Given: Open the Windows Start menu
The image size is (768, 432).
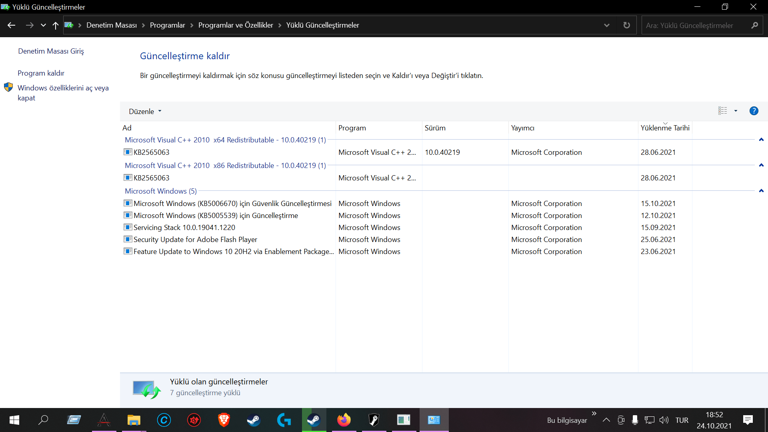Looking at the screenshot, I should click(x=14, y=420).
